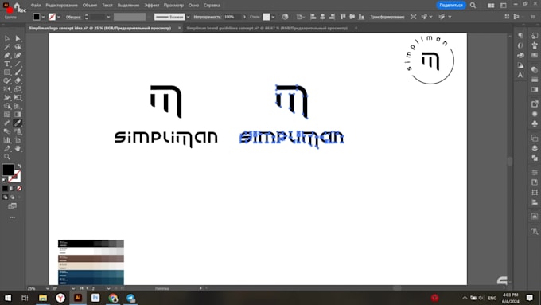This screenshot has height=305, width=541.
Task: Click the Поделиться share button
Action: pos(451,6)
